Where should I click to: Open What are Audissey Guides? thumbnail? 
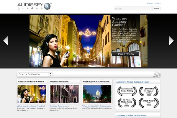(x=32, y=94)
